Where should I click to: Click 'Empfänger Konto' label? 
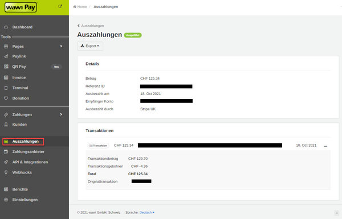pos(99,101)
